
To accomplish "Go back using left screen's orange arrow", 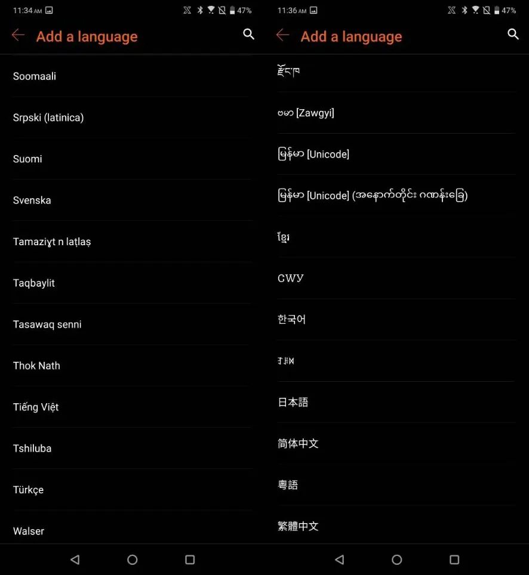I will coord(19,35).
